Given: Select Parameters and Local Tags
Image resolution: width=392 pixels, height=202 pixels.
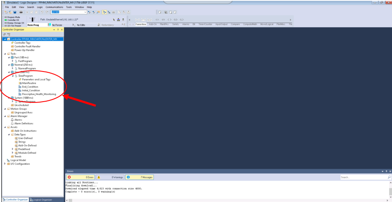Looking at the screenshot, I should tap(36, 79).
